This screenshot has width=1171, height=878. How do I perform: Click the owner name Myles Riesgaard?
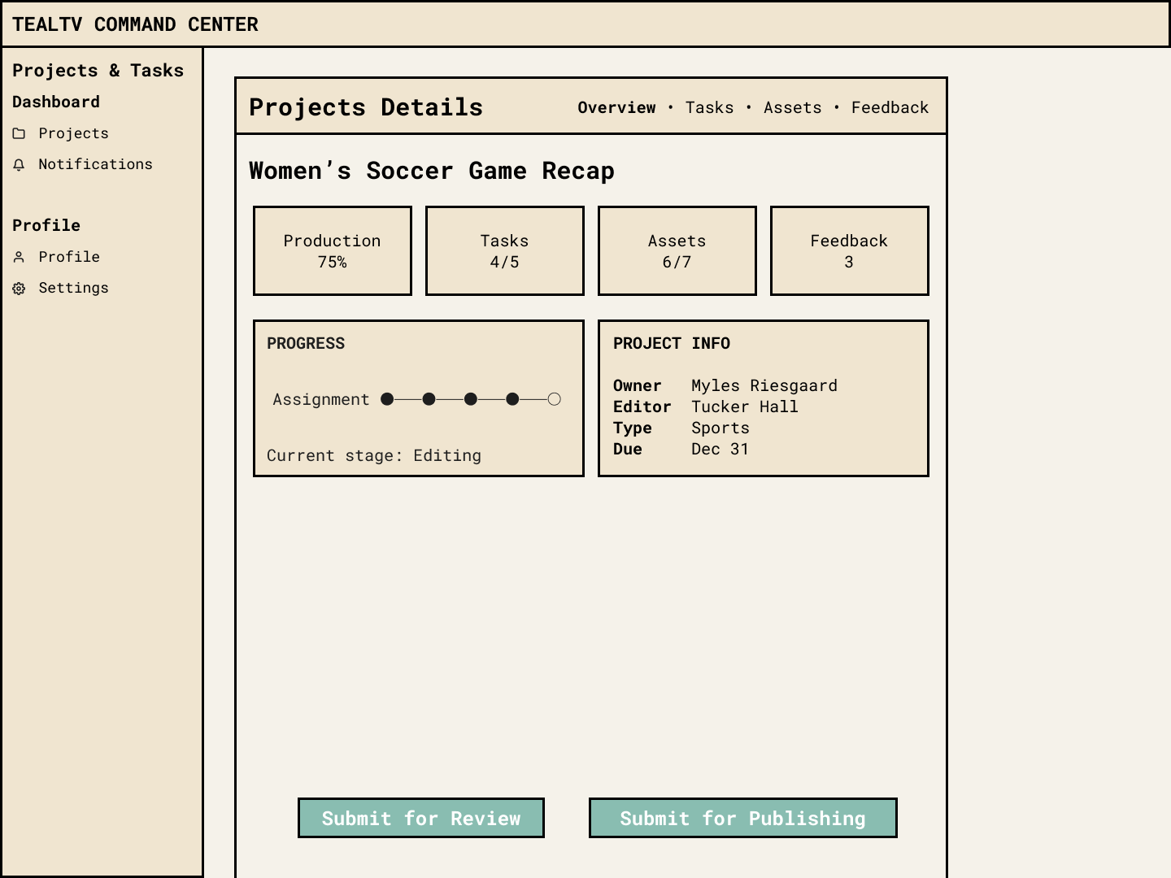point(764,385)
